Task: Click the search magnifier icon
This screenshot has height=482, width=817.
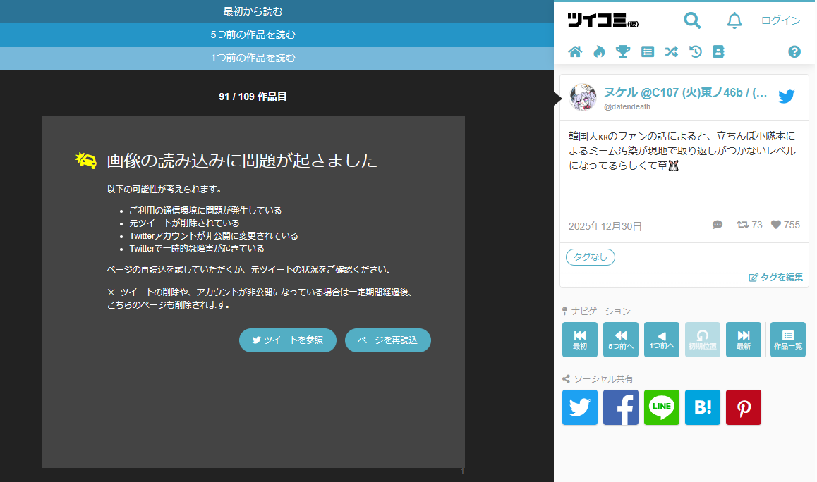Action: tap(692, 20)
